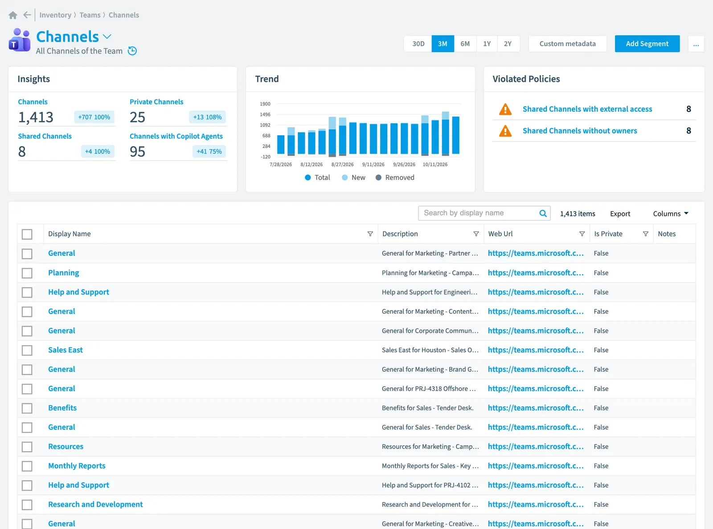Screen dimensions: 713x529
Task: Go to the home icon
Action: pos(13,15)
